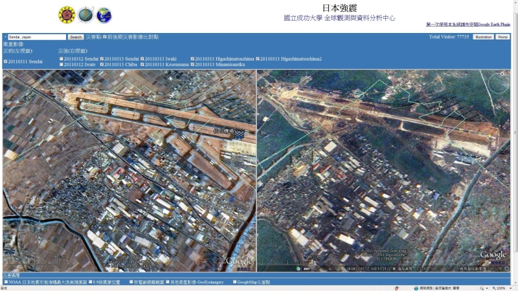
Task: Click the globe internet zone icon in the status bar
Action: point(416,288)
